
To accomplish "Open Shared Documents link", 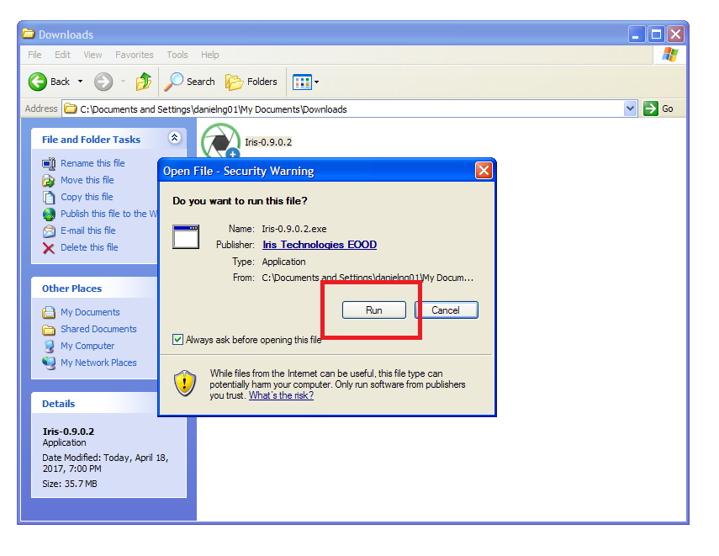I will pyautogui.click(x=98, y=329).
